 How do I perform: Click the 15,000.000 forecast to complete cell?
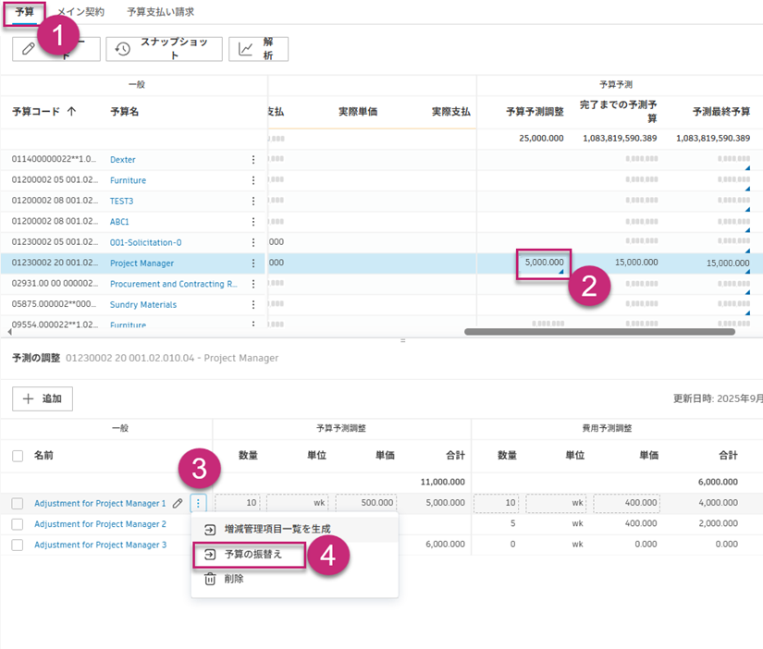coord(636,263)
